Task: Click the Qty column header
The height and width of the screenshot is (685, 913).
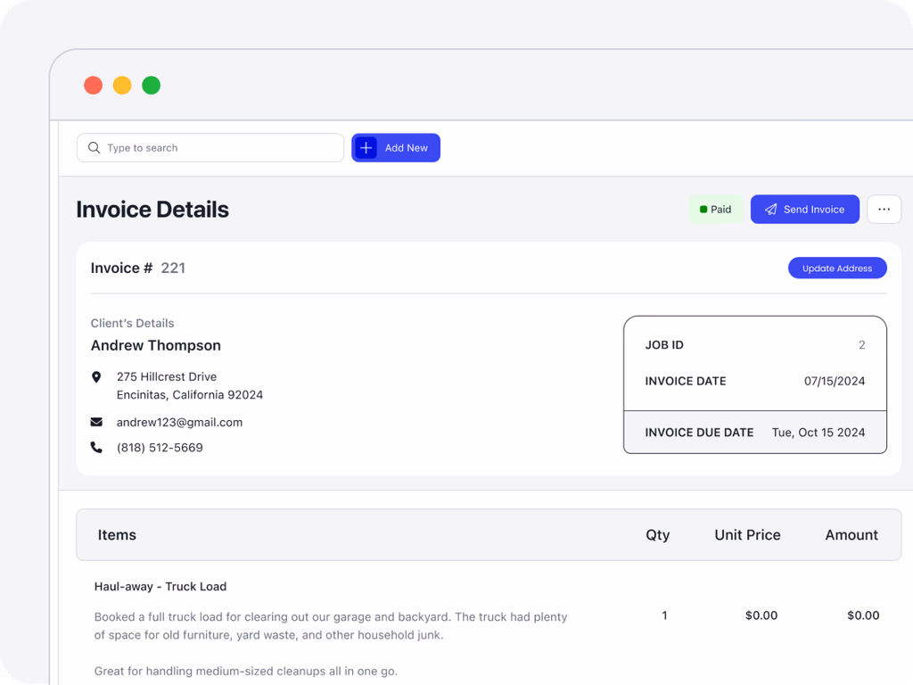Action: [x=657, y=535]
